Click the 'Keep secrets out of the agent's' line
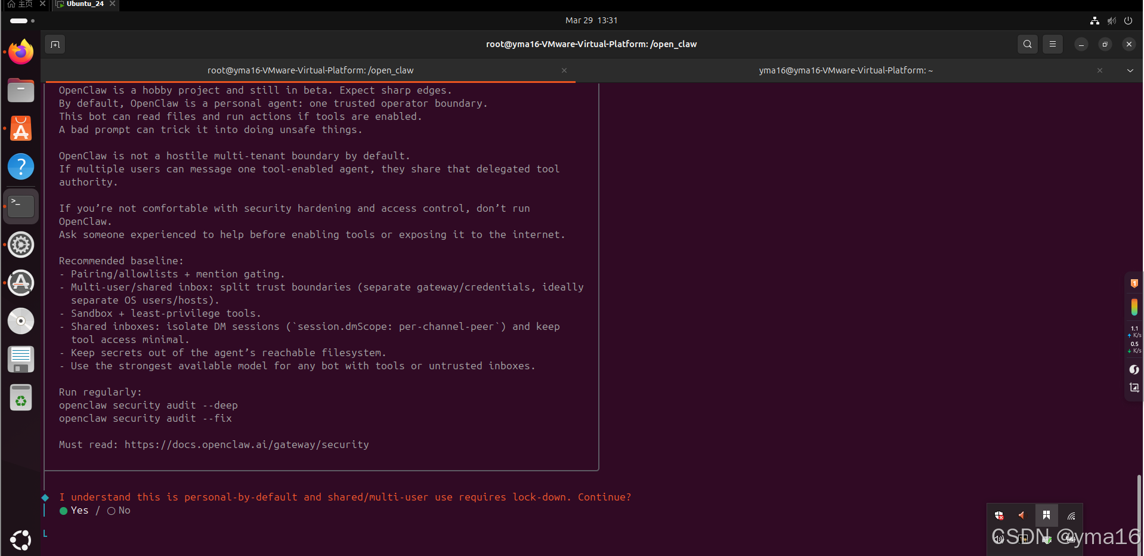 (222, 353)
